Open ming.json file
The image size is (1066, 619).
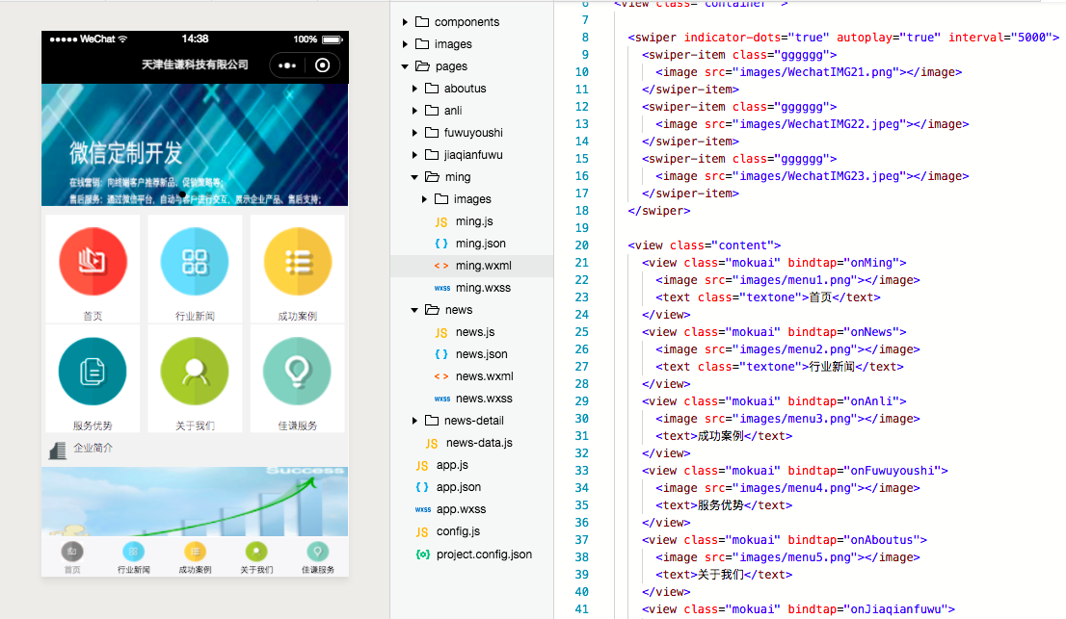[x=480, y=243]
